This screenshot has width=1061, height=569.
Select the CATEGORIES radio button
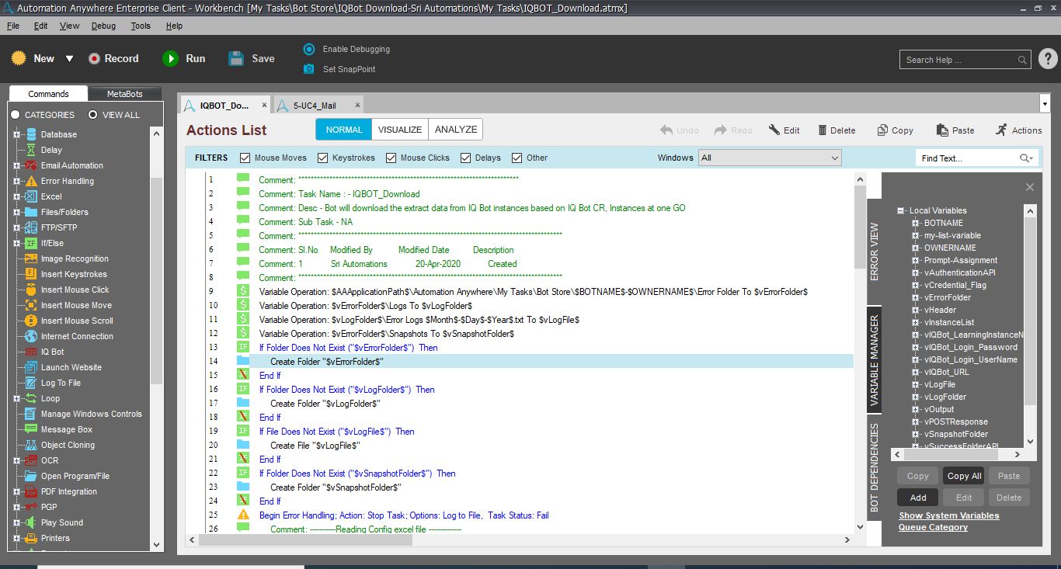click(16, 115)
